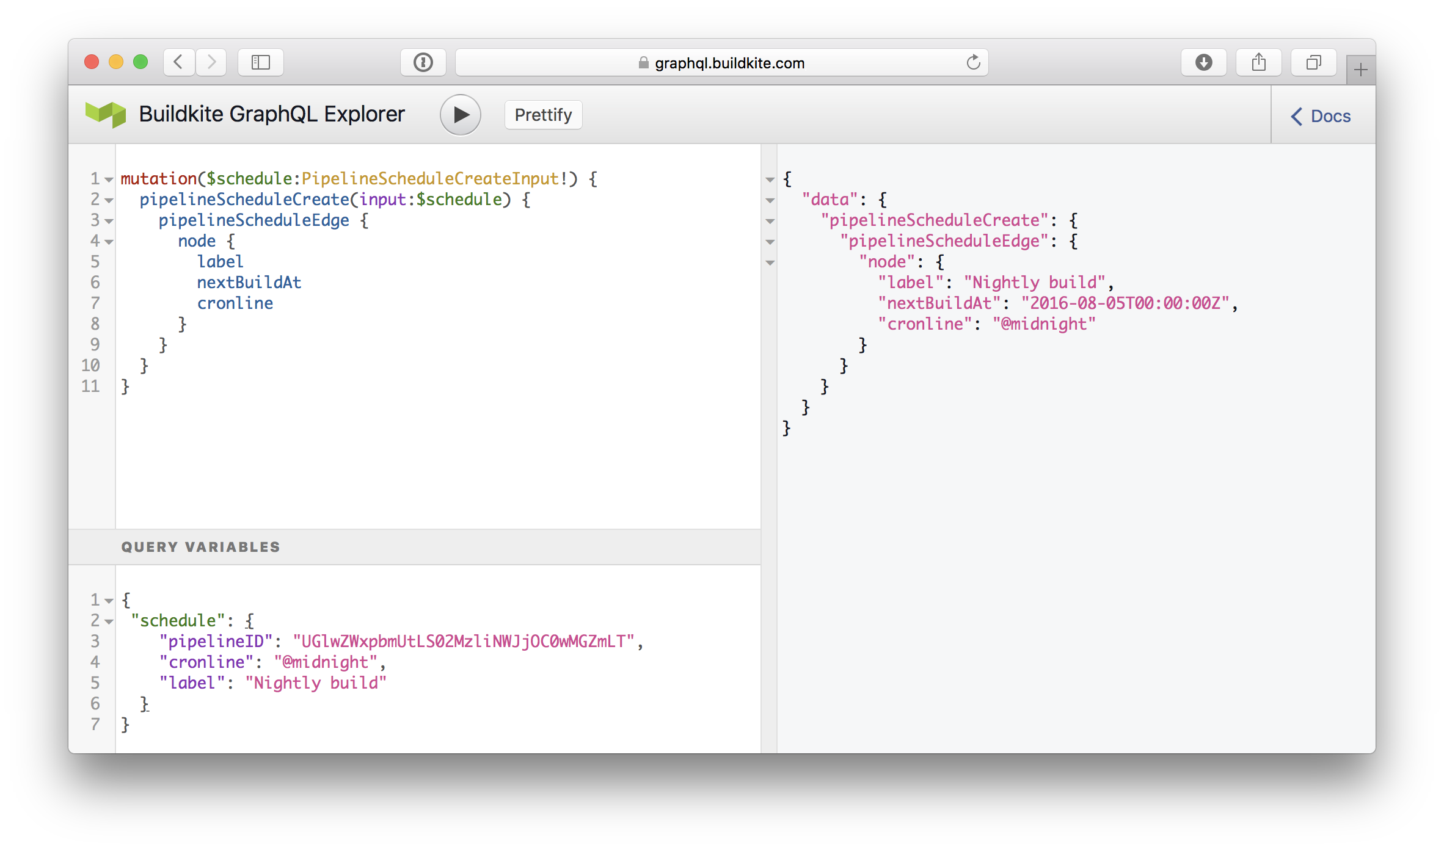
Task: Fold the root object in response pane
Action: pos(770,179)
